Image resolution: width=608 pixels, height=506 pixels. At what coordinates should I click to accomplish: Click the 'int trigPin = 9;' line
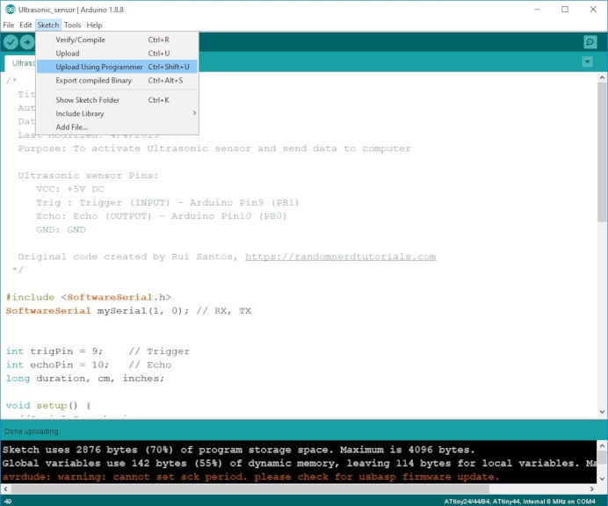coord(98,351)
